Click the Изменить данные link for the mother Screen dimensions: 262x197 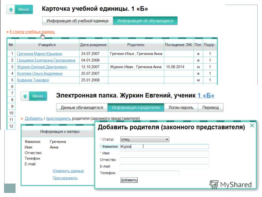point(68,171)
